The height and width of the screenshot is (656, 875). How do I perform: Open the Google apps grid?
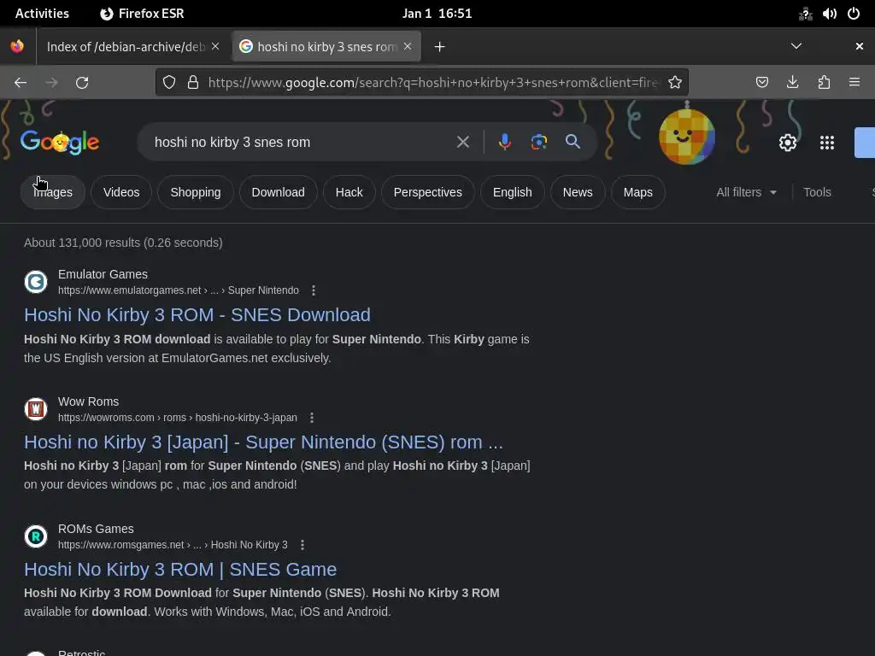827,143
